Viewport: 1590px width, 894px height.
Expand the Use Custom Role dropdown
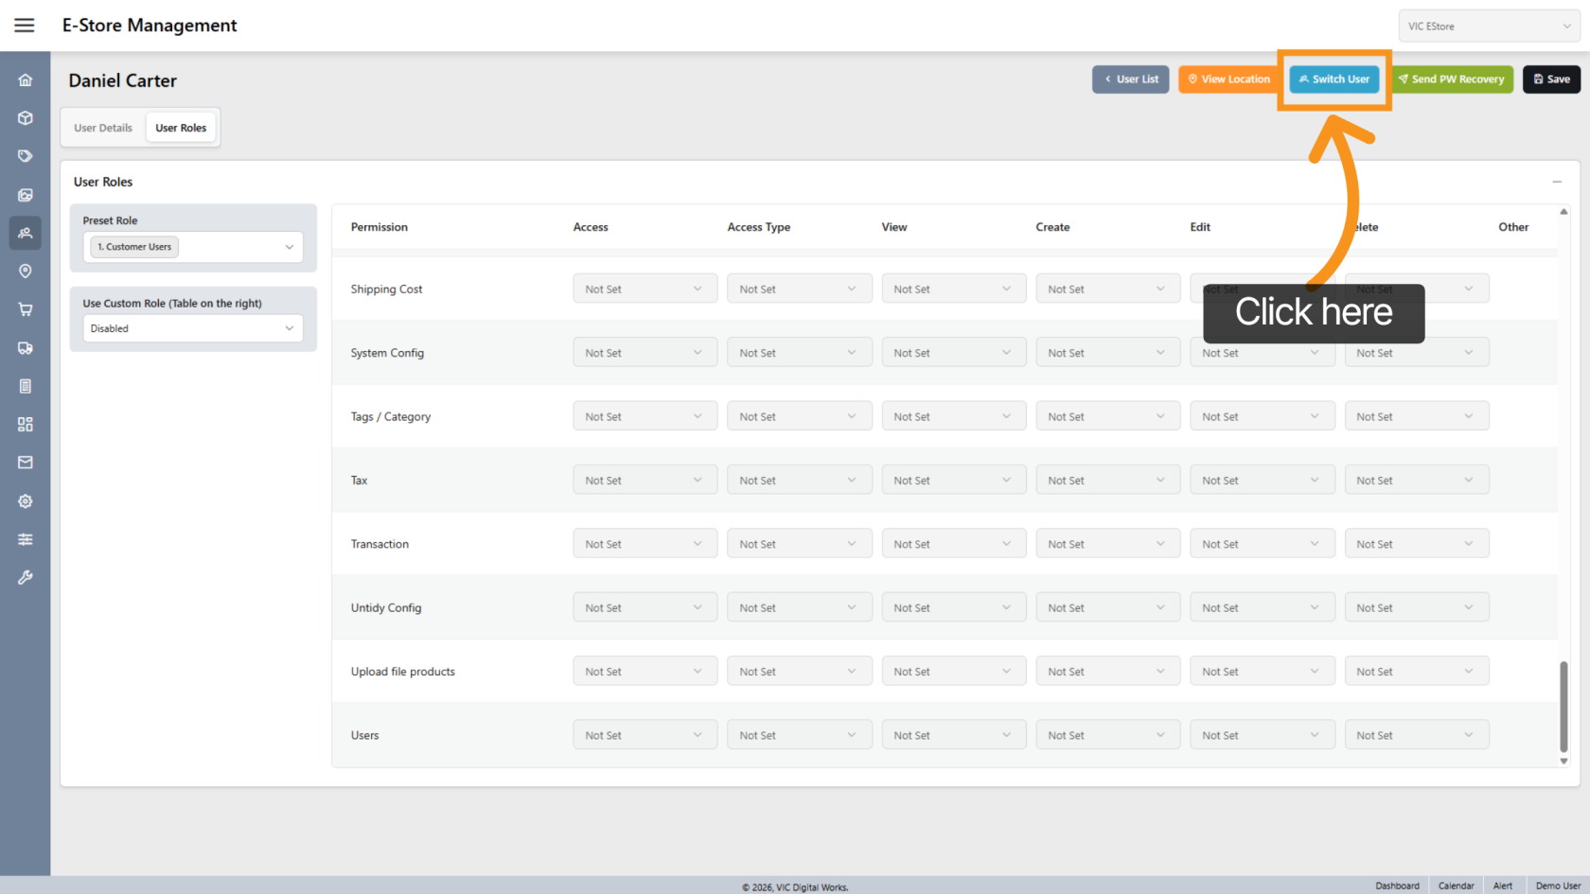[193, 328]
